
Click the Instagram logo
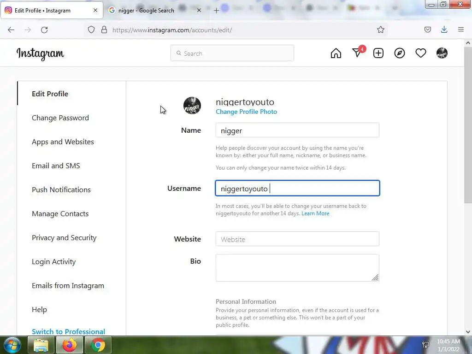tap(40, 54)
